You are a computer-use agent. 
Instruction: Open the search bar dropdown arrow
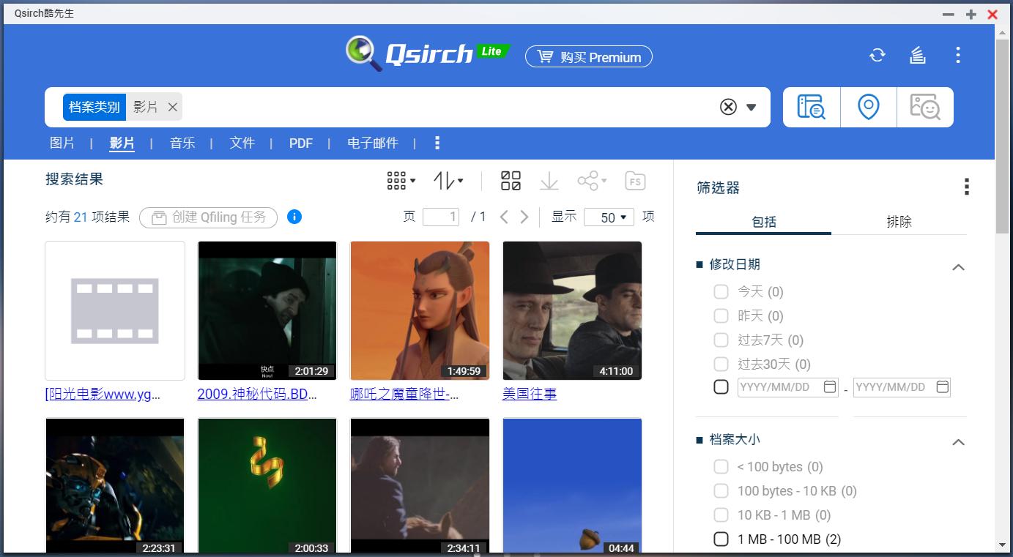point(752,107)
